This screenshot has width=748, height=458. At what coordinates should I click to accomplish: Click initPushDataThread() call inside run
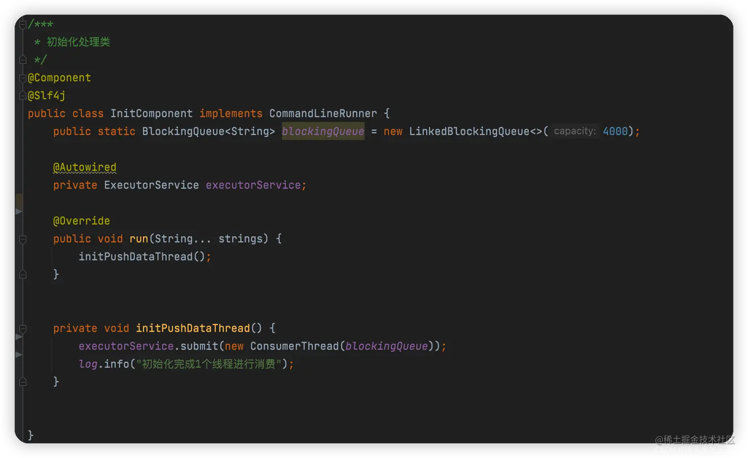(x=141, y=256)
